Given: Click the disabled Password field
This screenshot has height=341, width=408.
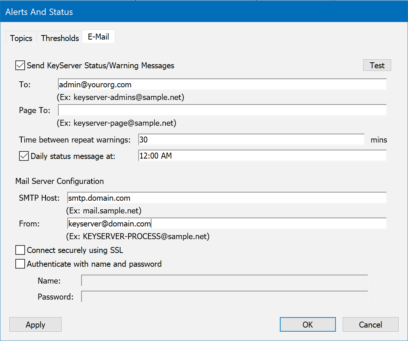Looking at the screenshot, I should (224, 297).
